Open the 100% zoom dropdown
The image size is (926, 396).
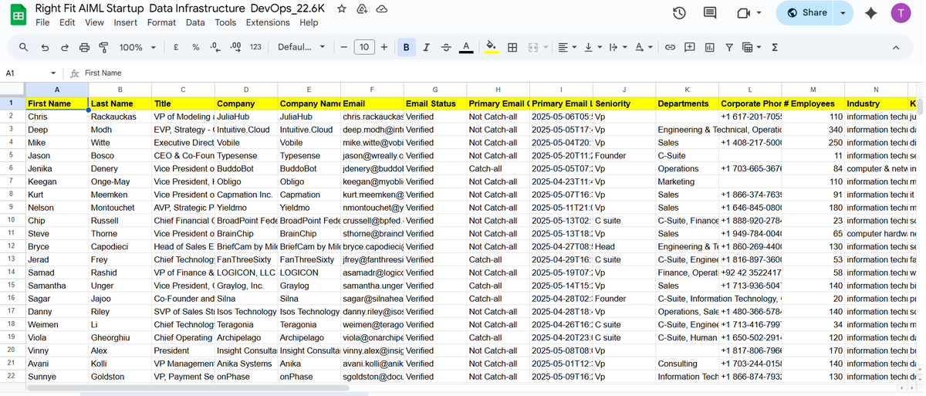137,47
